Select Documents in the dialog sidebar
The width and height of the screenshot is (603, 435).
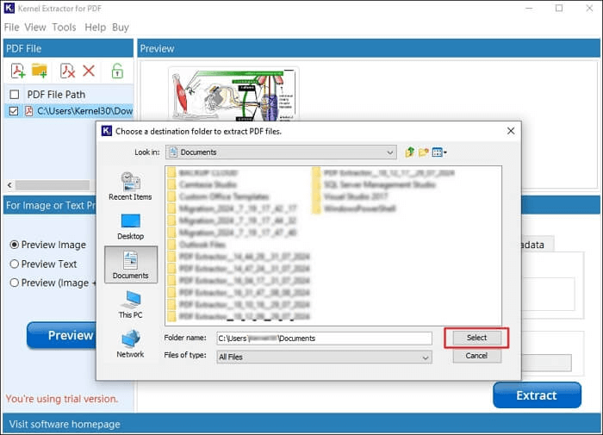pos(131,265)
